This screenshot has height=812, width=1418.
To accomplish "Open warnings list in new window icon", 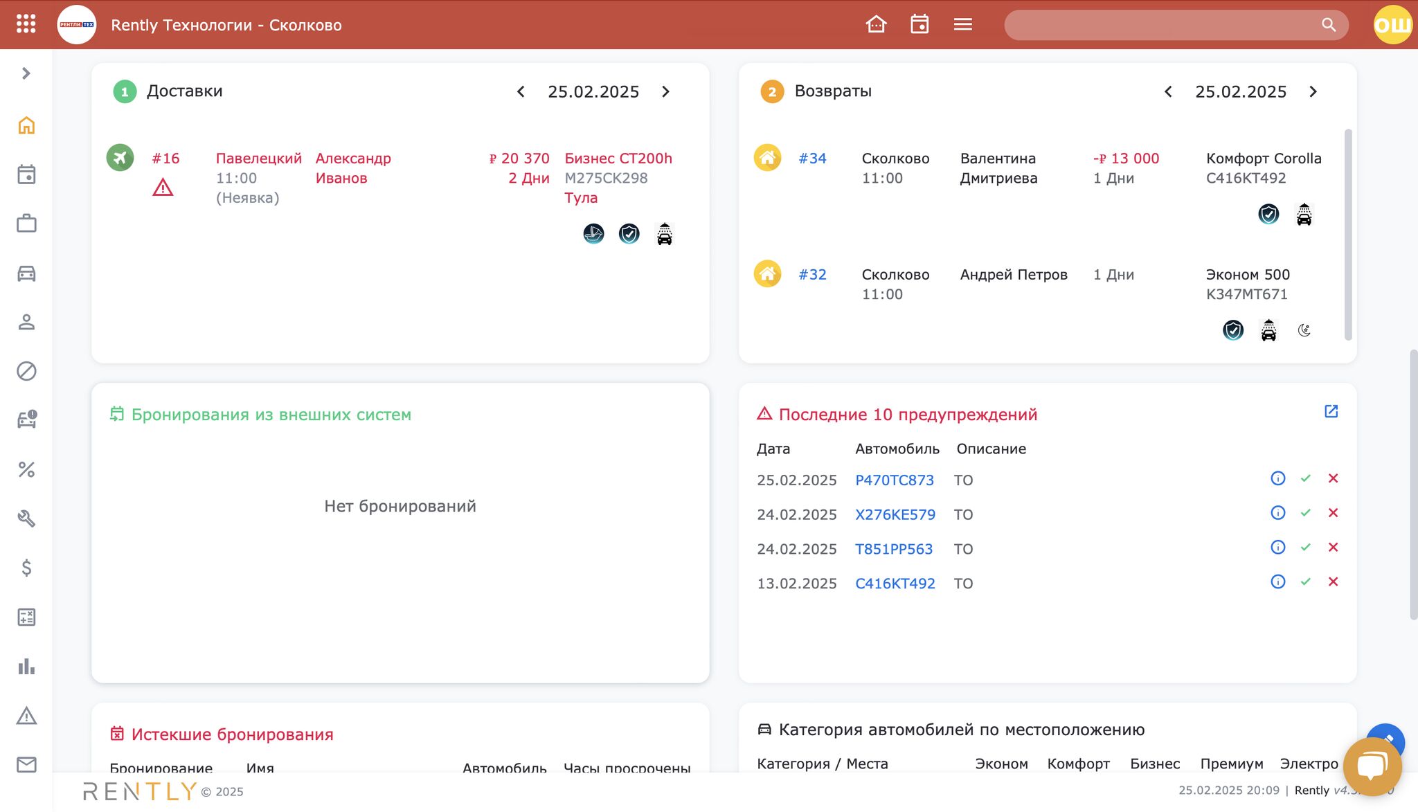I will tap(1331, 411).
